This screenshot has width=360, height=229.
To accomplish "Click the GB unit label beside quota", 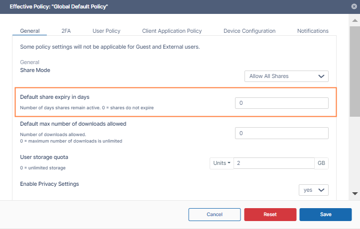I will [x=321, y=163].
